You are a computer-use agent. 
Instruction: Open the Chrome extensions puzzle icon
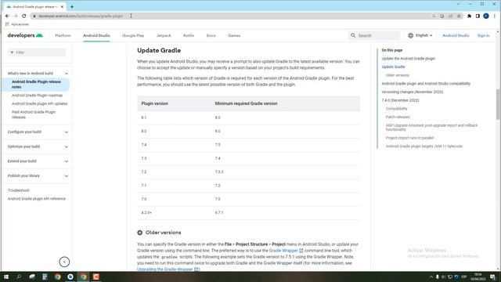[470, 16]
